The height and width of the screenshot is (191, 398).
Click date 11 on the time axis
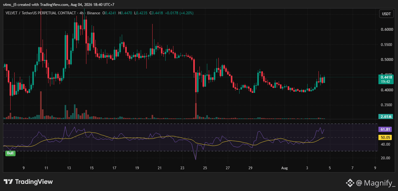(x=46, y=168)
